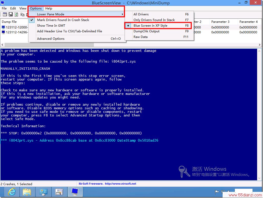Select Blue Screen in XP Style mode
This screenshot has width=263, height=198.
point(158,26)
